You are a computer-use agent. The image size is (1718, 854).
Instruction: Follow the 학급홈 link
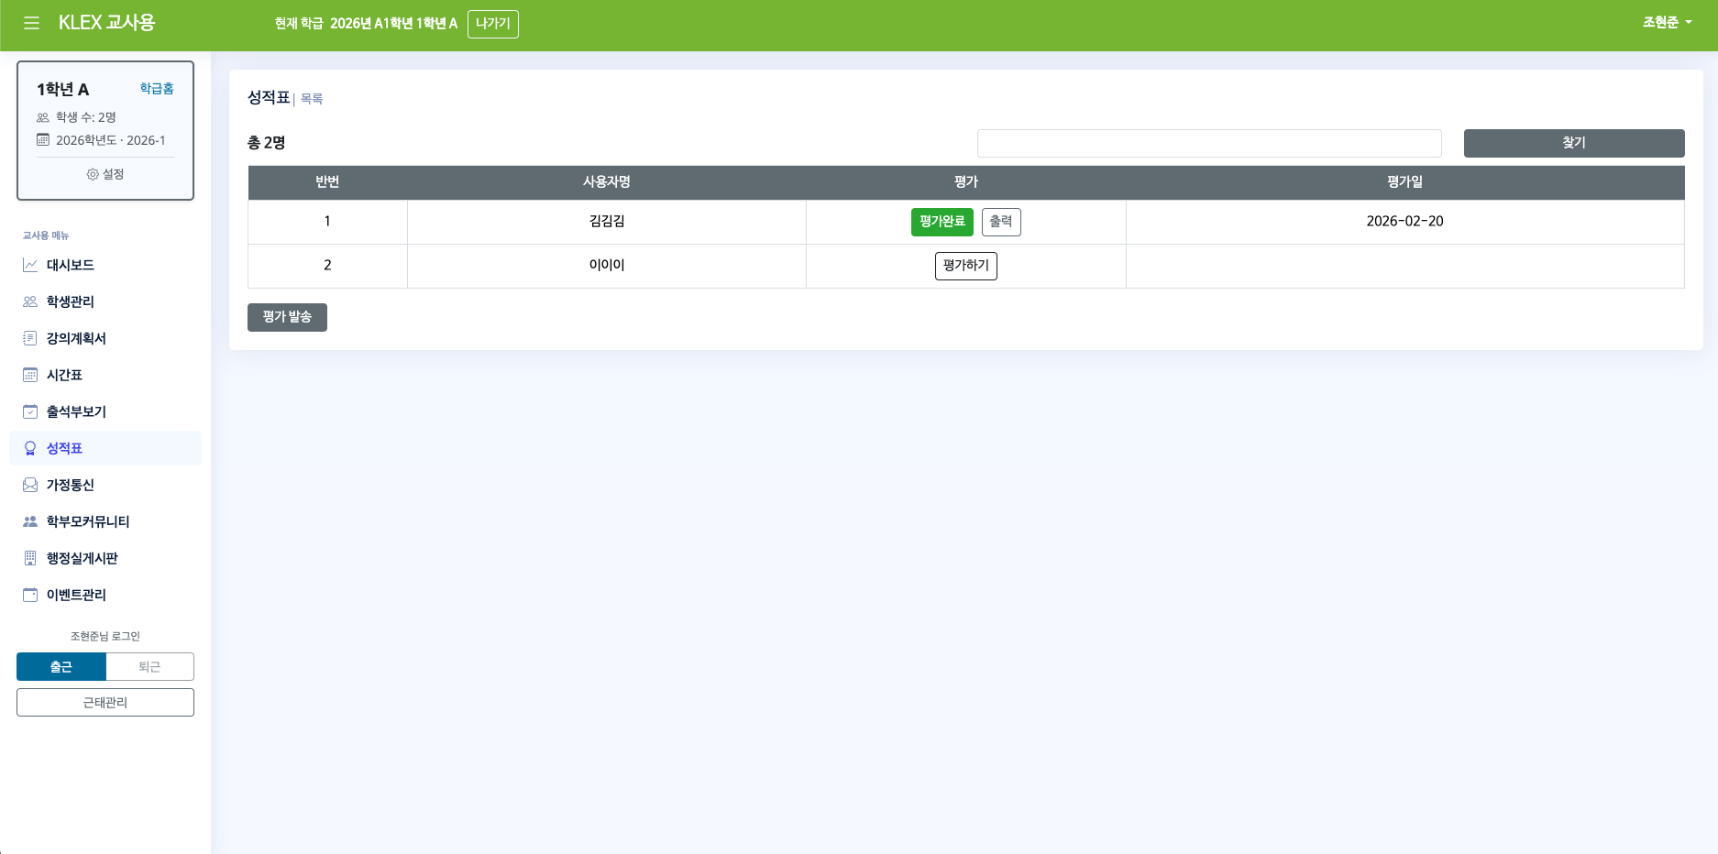(157, 89)
